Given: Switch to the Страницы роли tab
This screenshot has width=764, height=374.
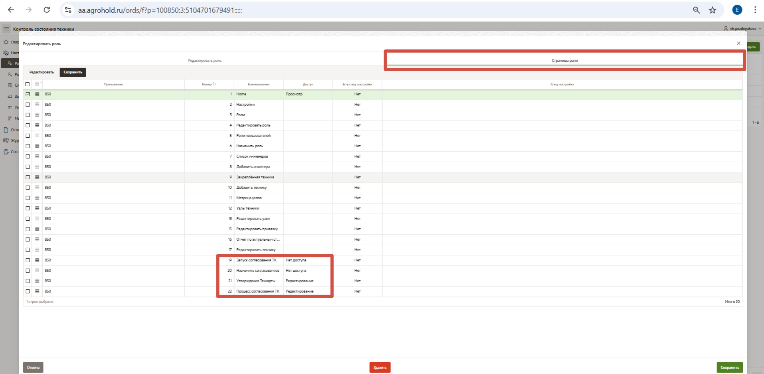Looking at the screenshot, I should pos(564,61).
